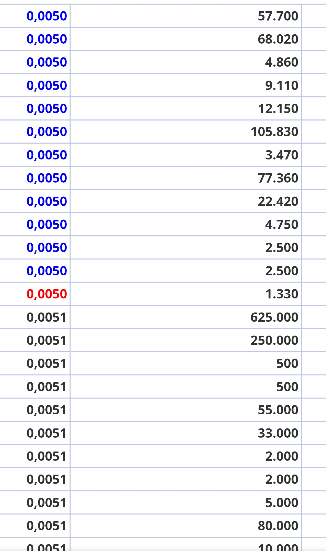Click the 33.000 volume cell
Screen dimensions: 326x551
[278, 433]
